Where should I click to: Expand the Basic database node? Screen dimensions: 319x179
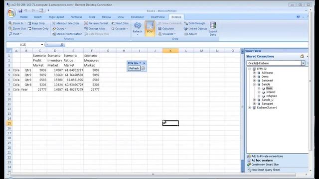click(259, 89)
